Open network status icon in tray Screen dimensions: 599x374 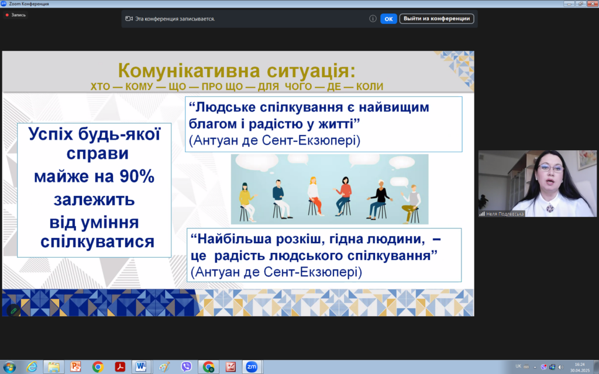click(x=552, y=367)
